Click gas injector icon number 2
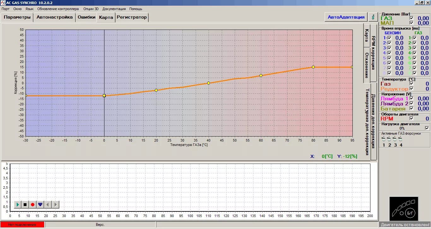This screenshot has width=431, height=229. pyautogui.click(x=389, y=139)
